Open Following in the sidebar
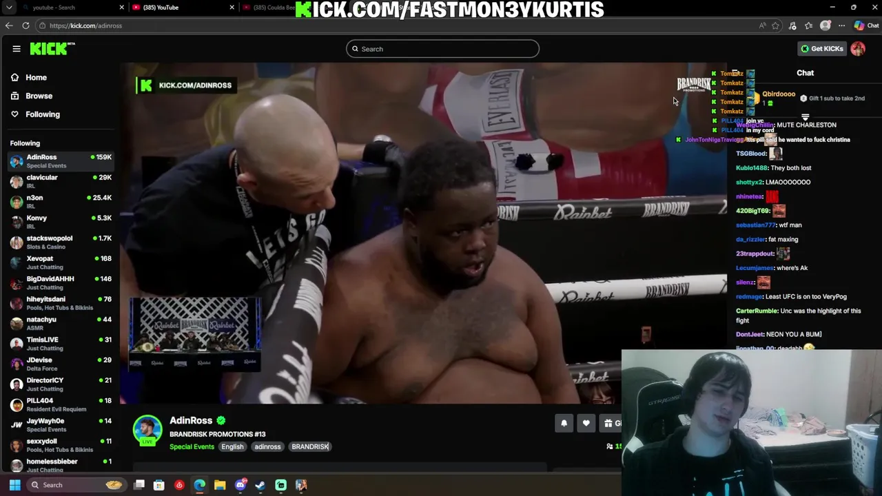 (43, 114)
